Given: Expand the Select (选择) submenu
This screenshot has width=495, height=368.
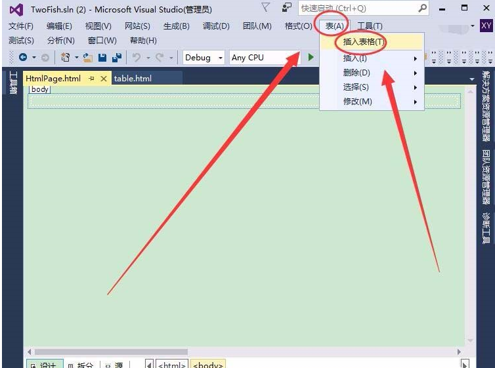Looking at the screenshot, I should click(x=372, y=87).
